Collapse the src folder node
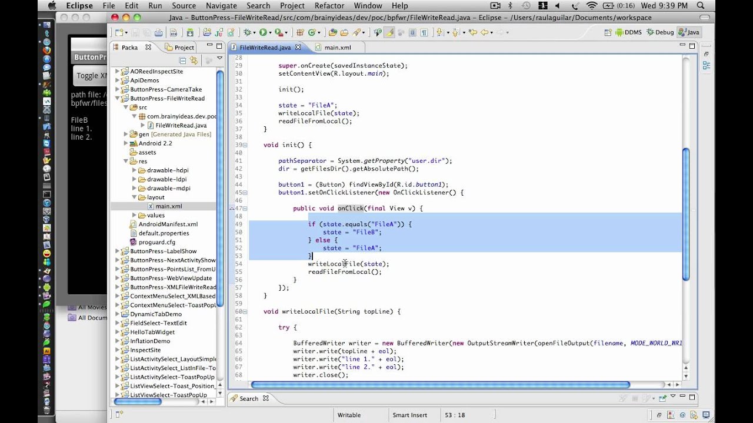 (126, 108)
